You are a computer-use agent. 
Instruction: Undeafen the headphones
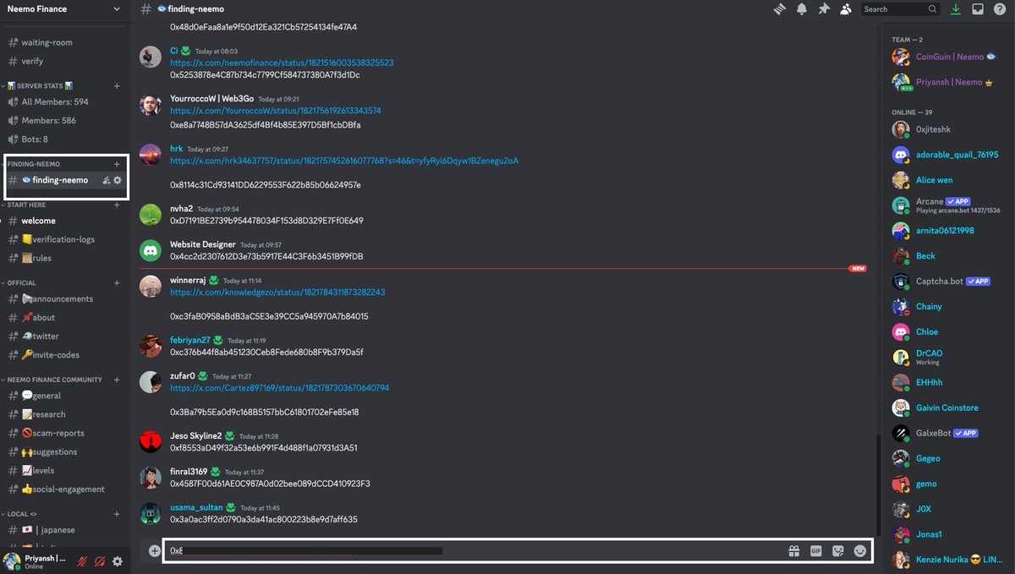pyautogui.click(x=101, y=561)
